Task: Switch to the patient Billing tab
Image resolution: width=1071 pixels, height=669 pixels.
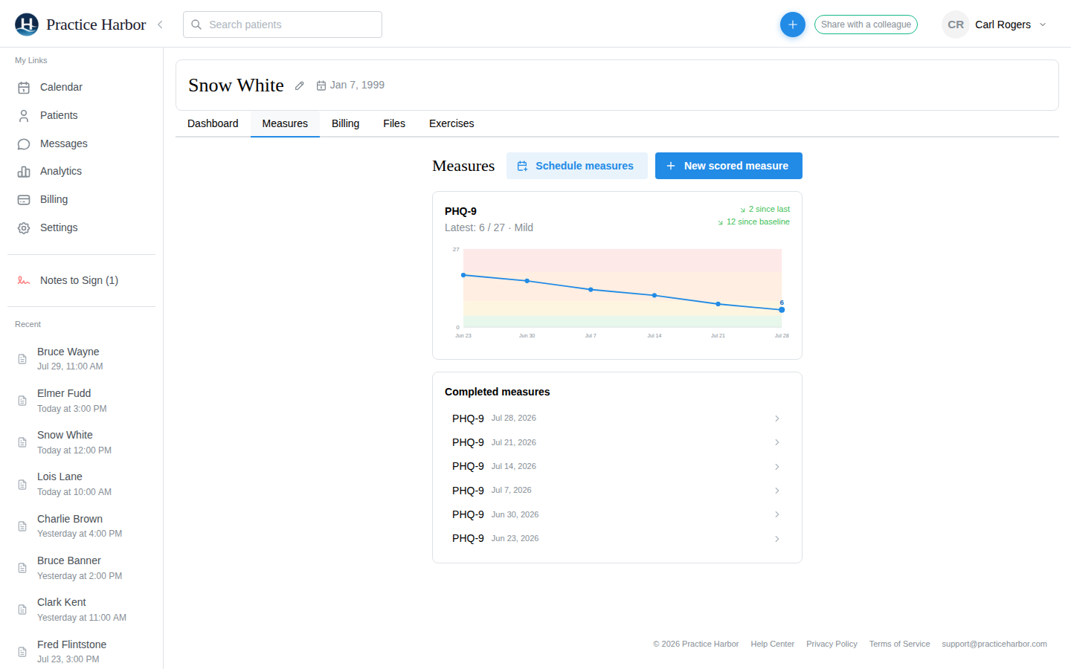Action: [345, 123]
